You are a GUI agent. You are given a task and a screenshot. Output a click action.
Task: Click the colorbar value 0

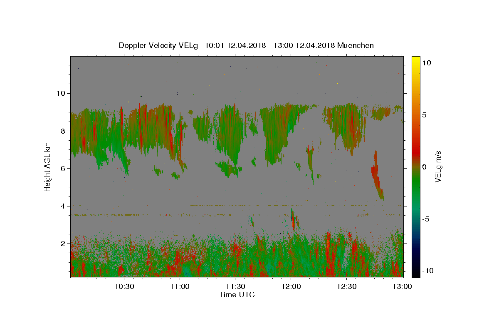pos(424,167)
